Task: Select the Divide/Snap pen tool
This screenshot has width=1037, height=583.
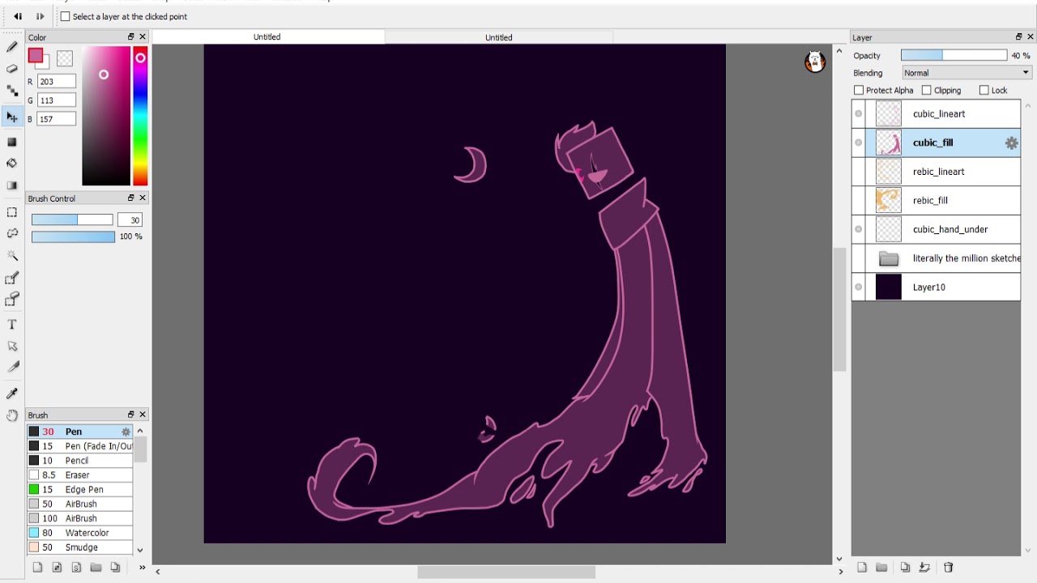Action: point(12,367)
